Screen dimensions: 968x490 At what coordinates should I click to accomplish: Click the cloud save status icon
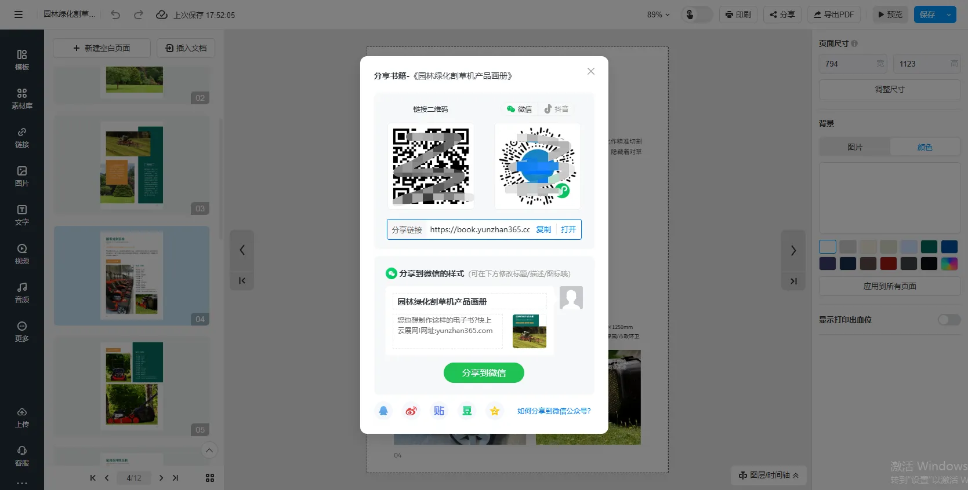(x=162, y=14)
